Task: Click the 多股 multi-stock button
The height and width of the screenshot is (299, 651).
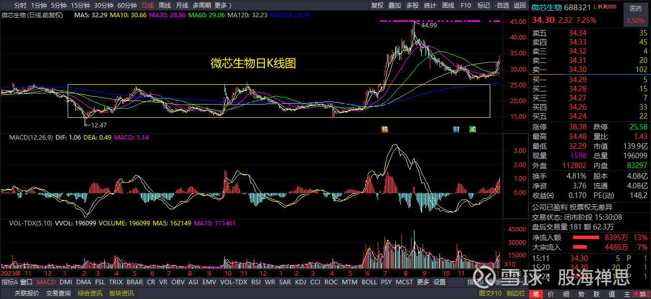Action: (412, 6)
